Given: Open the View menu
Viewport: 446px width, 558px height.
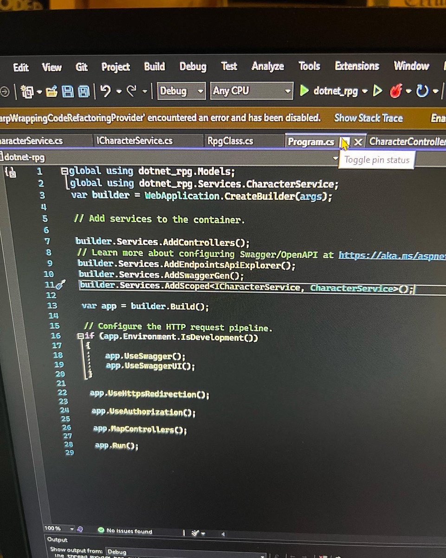Looking at the screenshot, I should click(x=52, y=67).
